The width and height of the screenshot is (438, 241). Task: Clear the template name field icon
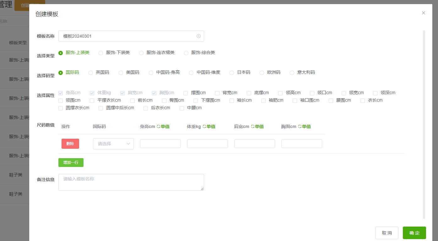pos(198,36)
